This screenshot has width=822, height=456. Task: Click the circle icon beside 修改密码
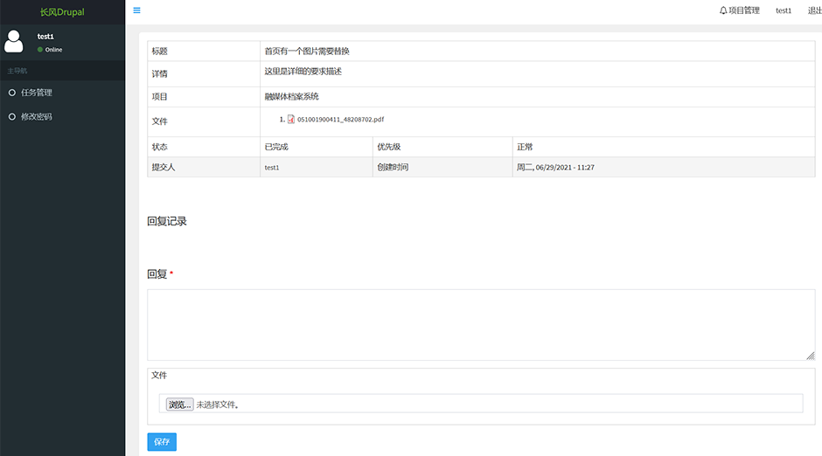[12, 117]
